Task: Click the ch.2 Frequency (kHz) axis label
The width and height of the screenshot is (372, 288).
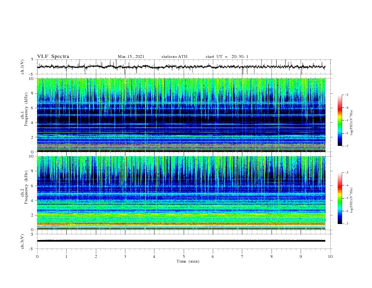Action: [x=24, y=187]
